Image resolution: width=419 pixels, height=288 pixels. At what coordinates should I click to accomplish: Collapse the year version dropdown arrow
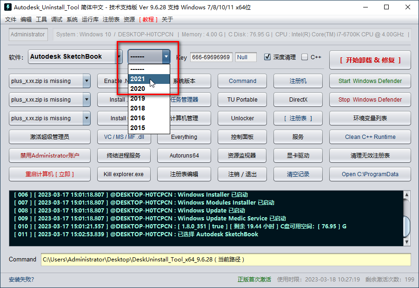[166, 56]
